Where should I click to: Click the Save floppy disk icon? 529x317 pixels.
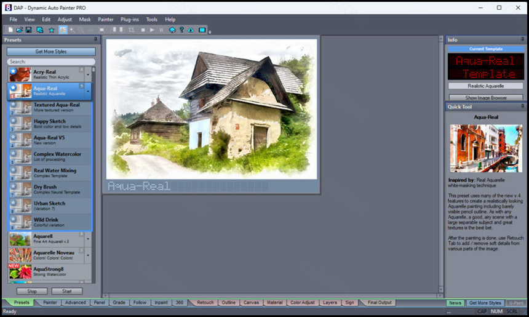click(29, 30)
